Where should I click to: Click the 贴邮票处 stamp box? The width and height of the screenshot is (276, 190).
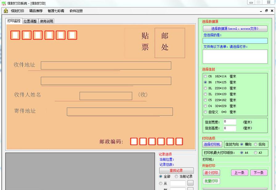pos(155,43)
